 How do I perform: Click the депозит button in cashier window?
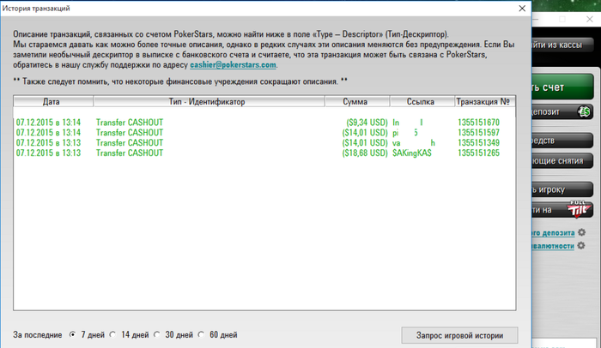coord(562,111)
